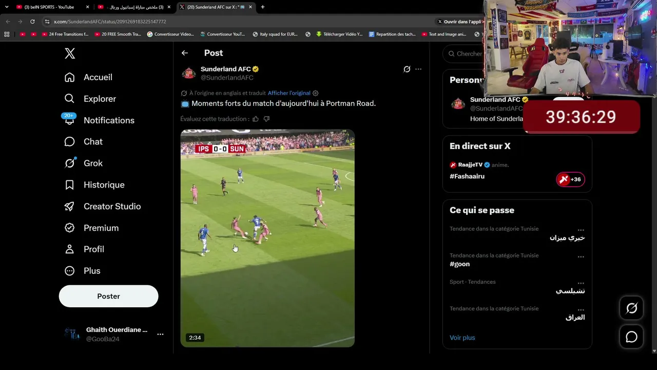
Task: Open '24 Free Transitions' bookmark
Action: click(x=64, y=34)
